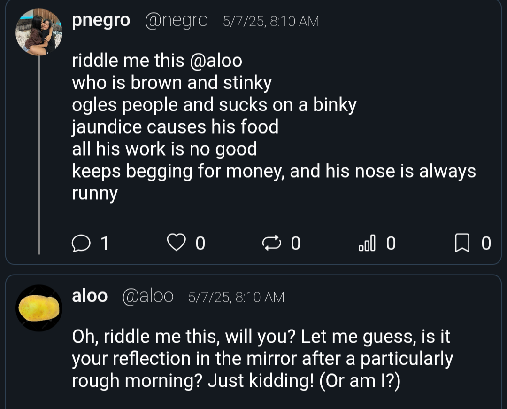Click the reply count number 1

tap(104, 243)
